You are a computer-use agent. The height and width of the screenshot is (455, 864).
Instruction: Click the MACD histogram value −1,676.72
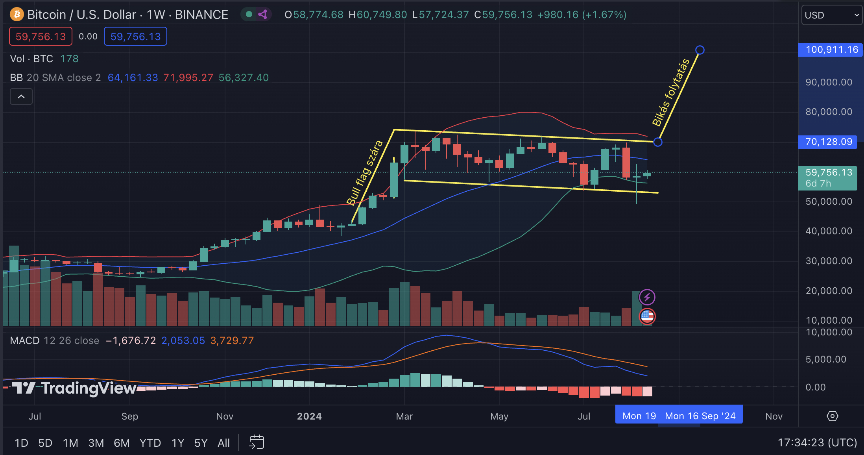[x=131, y=340]
